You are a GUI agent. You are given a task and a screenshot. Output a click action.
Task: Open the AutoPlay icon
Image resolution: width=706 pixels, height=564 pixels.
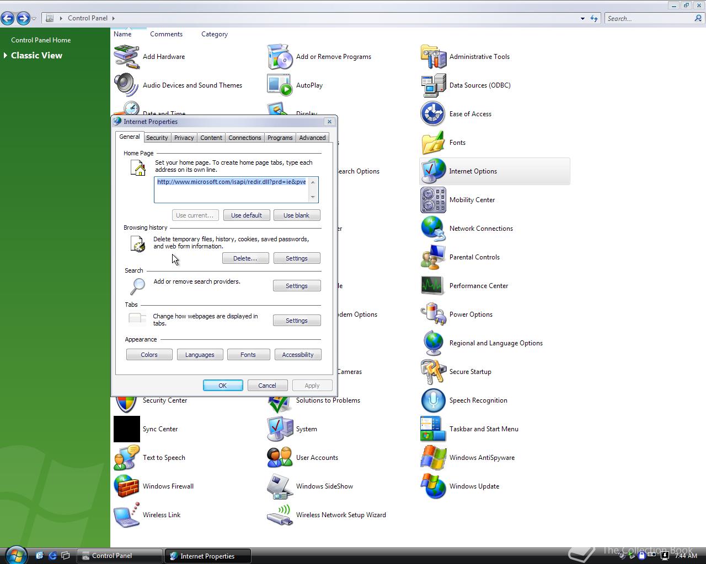[280, 85]
